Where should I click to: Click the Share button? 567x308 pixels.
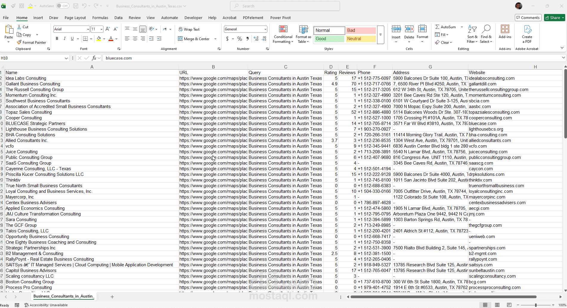[x=554, y=18]
